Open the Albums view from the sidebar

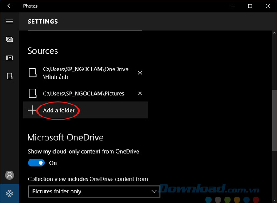[x=10, y=58]
